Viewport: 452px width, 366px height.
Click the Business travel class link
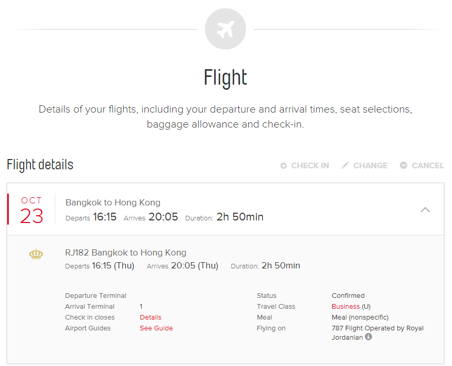click(x=346, y=306)
